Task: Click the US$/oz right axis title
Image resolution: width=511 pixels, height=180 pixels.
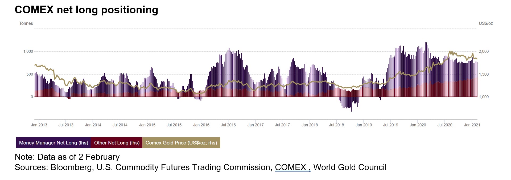Action: pos(486,23)
